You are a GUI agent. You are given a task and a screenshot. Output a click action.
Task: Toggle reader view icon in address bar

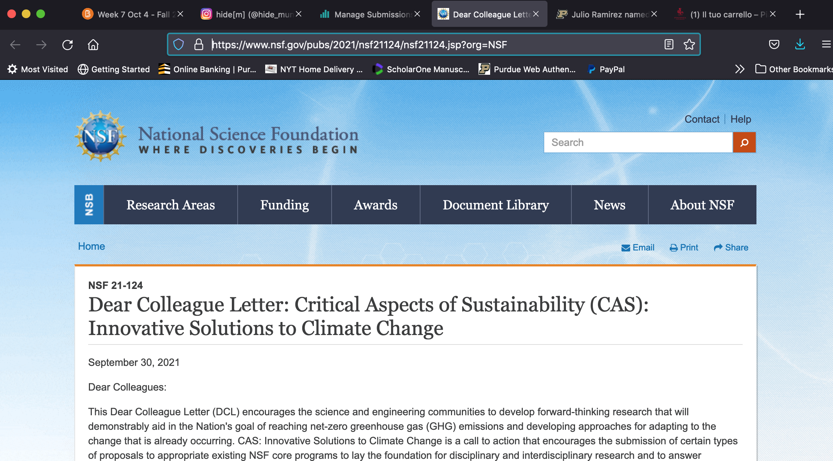coord(669,45)
